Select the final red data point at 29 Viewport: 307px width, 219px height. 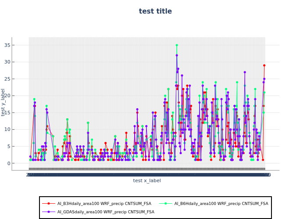click(264, 65)
